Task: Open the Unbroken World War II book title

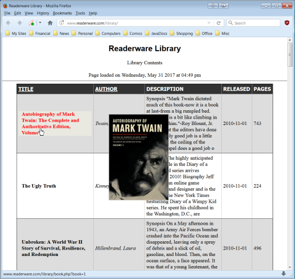Action: coord(54,248)
